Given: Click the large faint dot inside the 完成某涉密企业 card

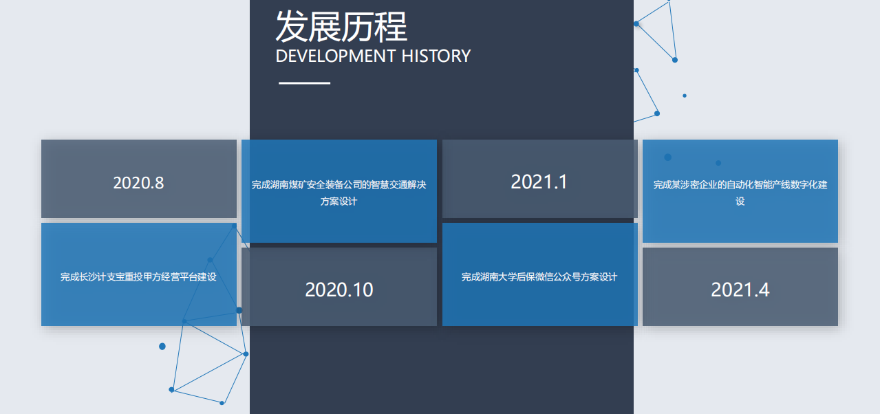Looking at the screenshot, I should [x=667, y=157].
